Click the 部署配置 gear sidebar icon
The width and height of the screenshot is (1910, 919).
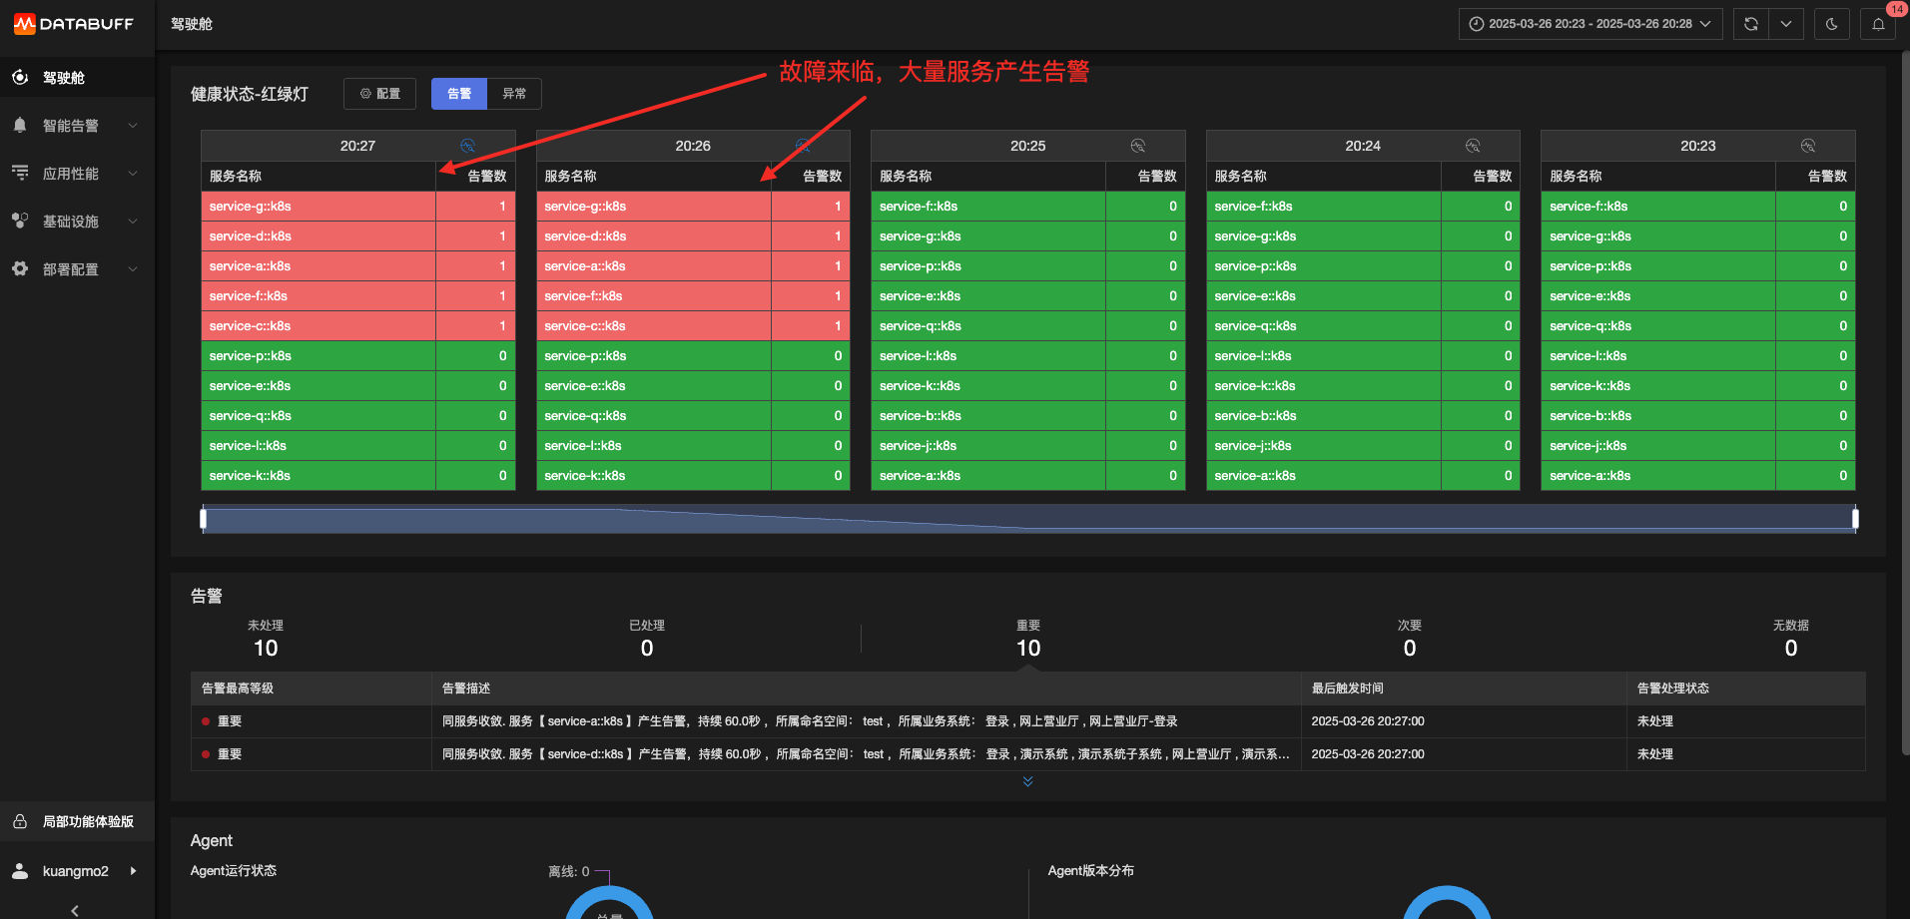pyautogui.click(x=20, y=268)
